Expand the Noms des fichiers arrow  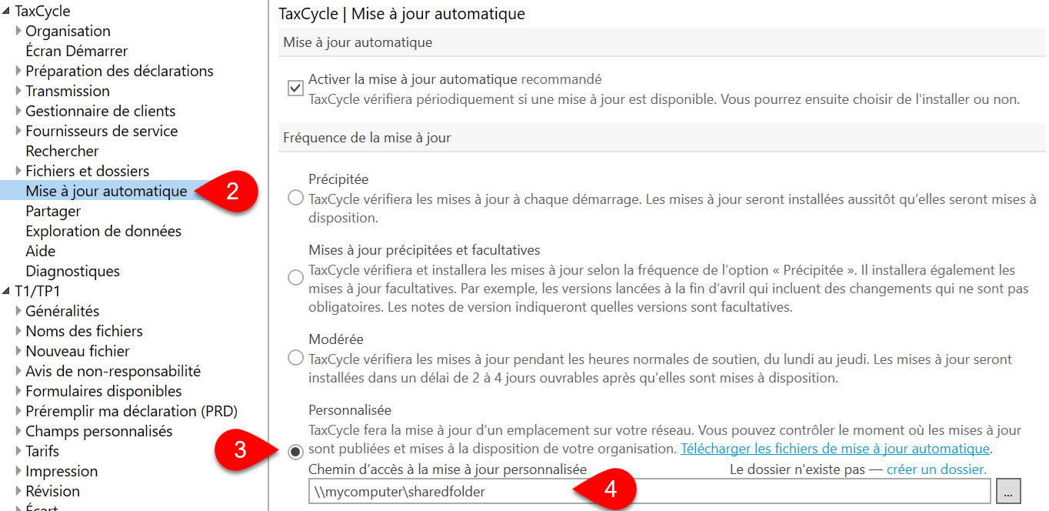[x=18, y=331]
